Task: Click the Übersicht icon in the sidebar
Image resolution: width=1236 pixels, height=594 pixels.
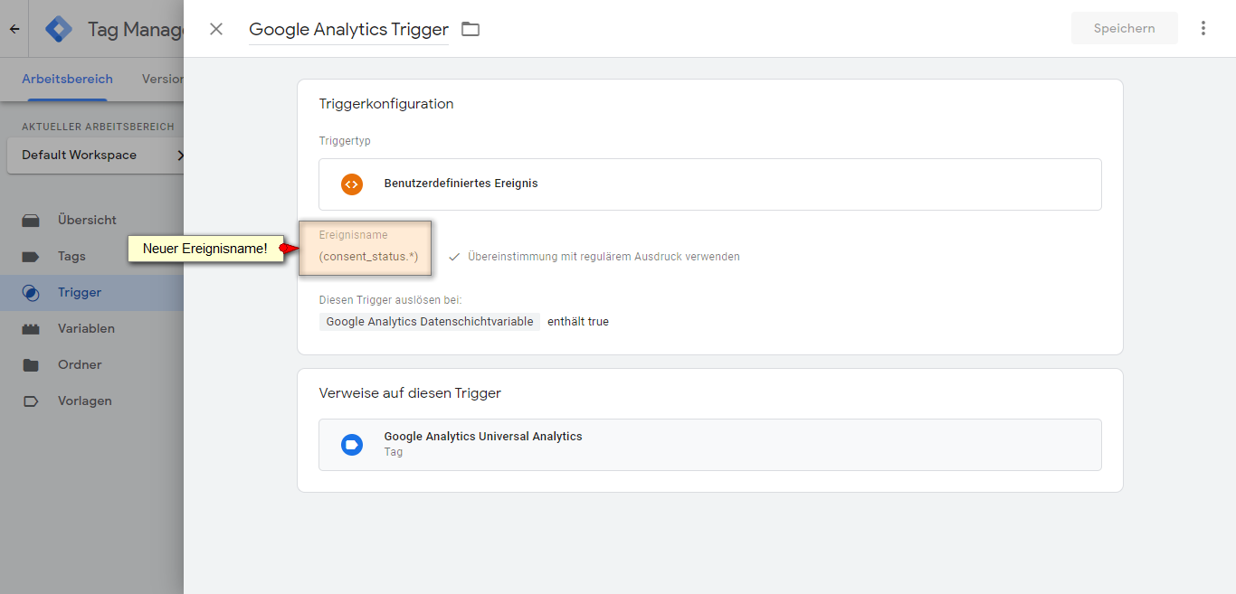Action: click(x=31, y=221)
